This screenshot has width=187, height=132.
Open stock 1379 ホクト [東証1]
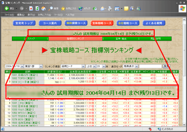click(22, 119)
